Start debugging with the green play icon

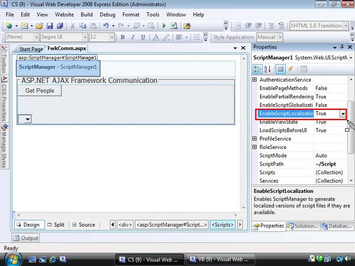click(x=164, y=26)
